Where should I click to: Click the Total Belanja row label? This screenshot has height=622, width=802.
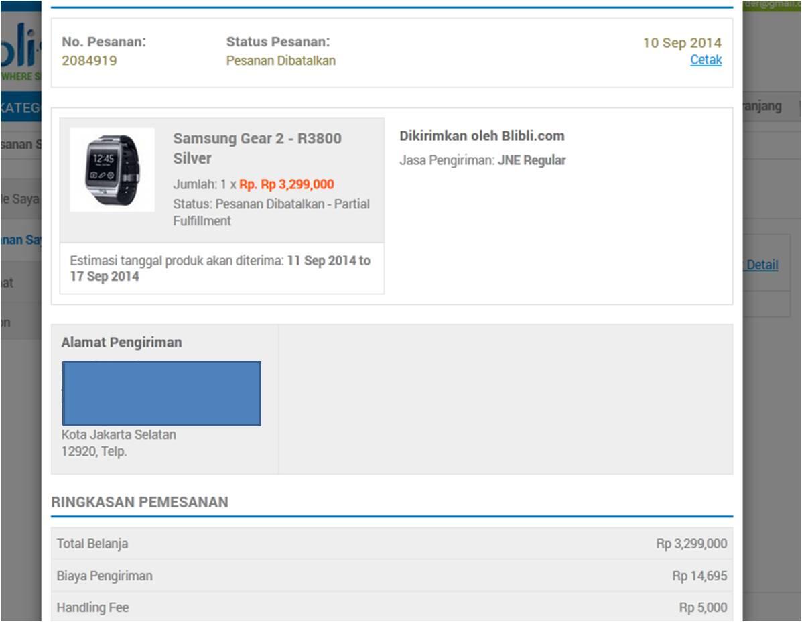92,544
